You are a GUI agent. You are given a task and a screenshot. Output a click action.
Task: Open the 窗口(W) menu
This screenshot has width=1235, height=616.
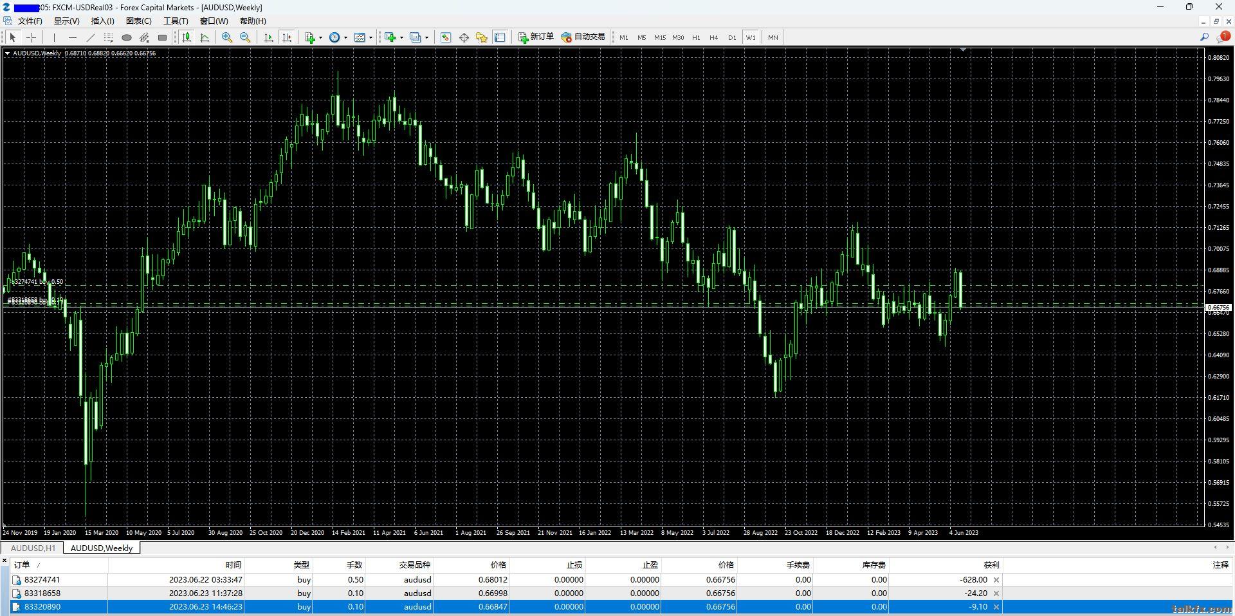tap(214, 21)
